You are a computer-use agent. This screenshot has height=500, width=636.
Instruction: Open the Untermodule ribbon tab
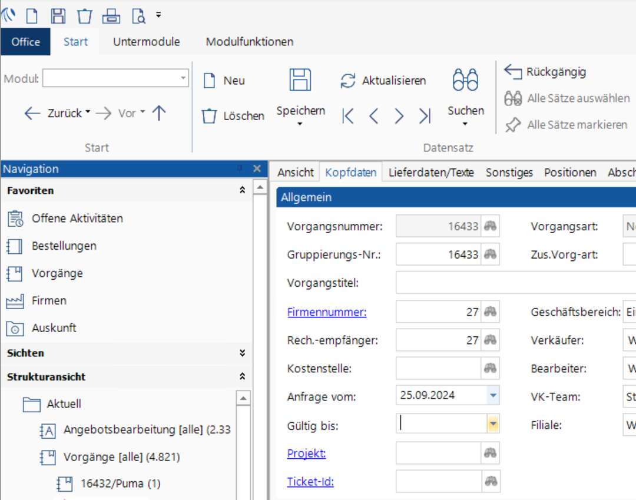(147, 42)
